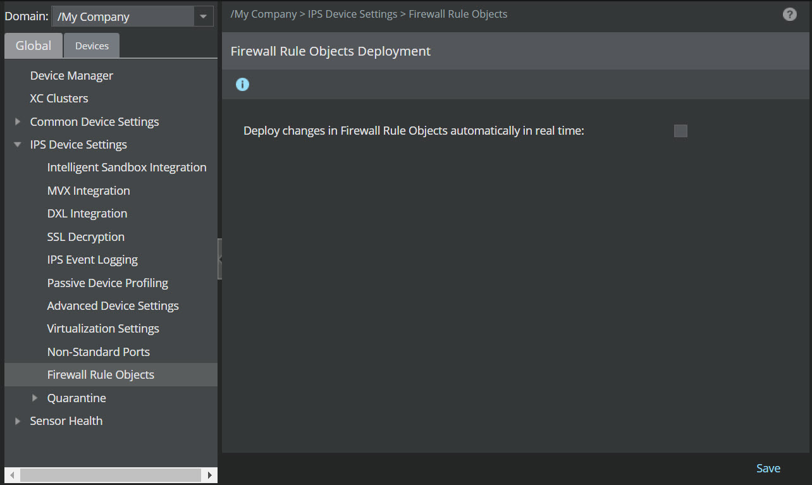The image size is (812, 485).
Task: Open the Domain dropdown for /My Company
Action: 203,16
